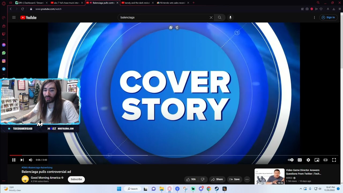Screen dimensions: 343x193
Task: Skip to the next video
Action: pos(22,160)
